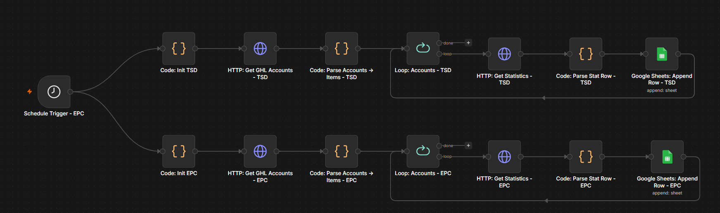
Task: Click the 'HTTP: Get Statistics - EPC' label
Action: point(504,182)
